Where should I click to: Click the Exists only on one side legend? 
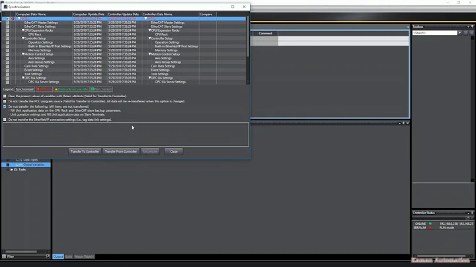point(71,89)
